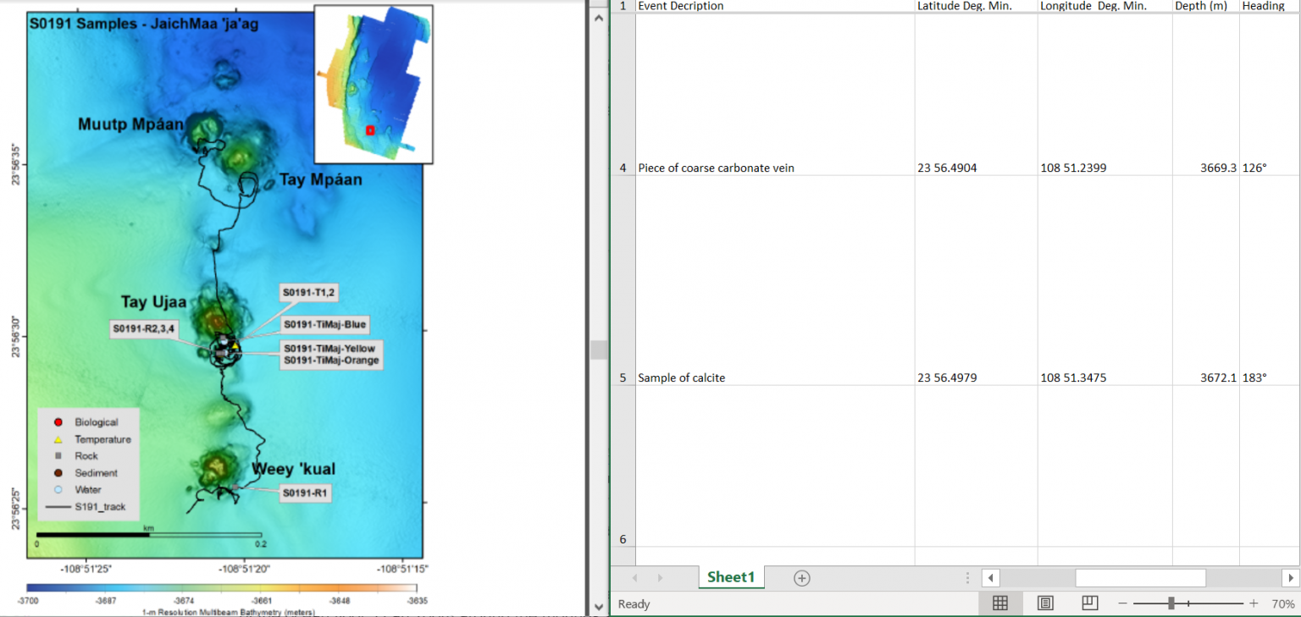The image size is (1301, 617).
Task: Click the zoom slider handle
Action: [1173, 603]
